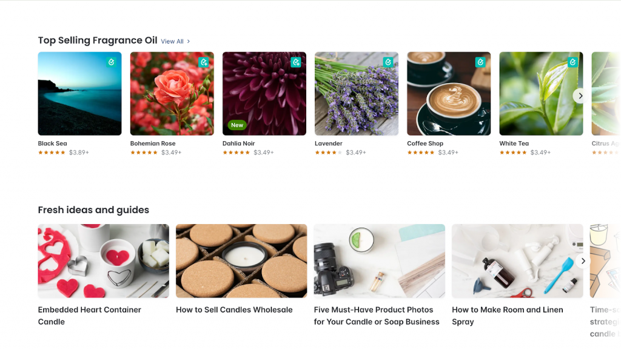The width and height of the screenshot is (621, 350).
Task: Advance the Fresh ideas and guides carousel arrow
Action: pos(582,261)
